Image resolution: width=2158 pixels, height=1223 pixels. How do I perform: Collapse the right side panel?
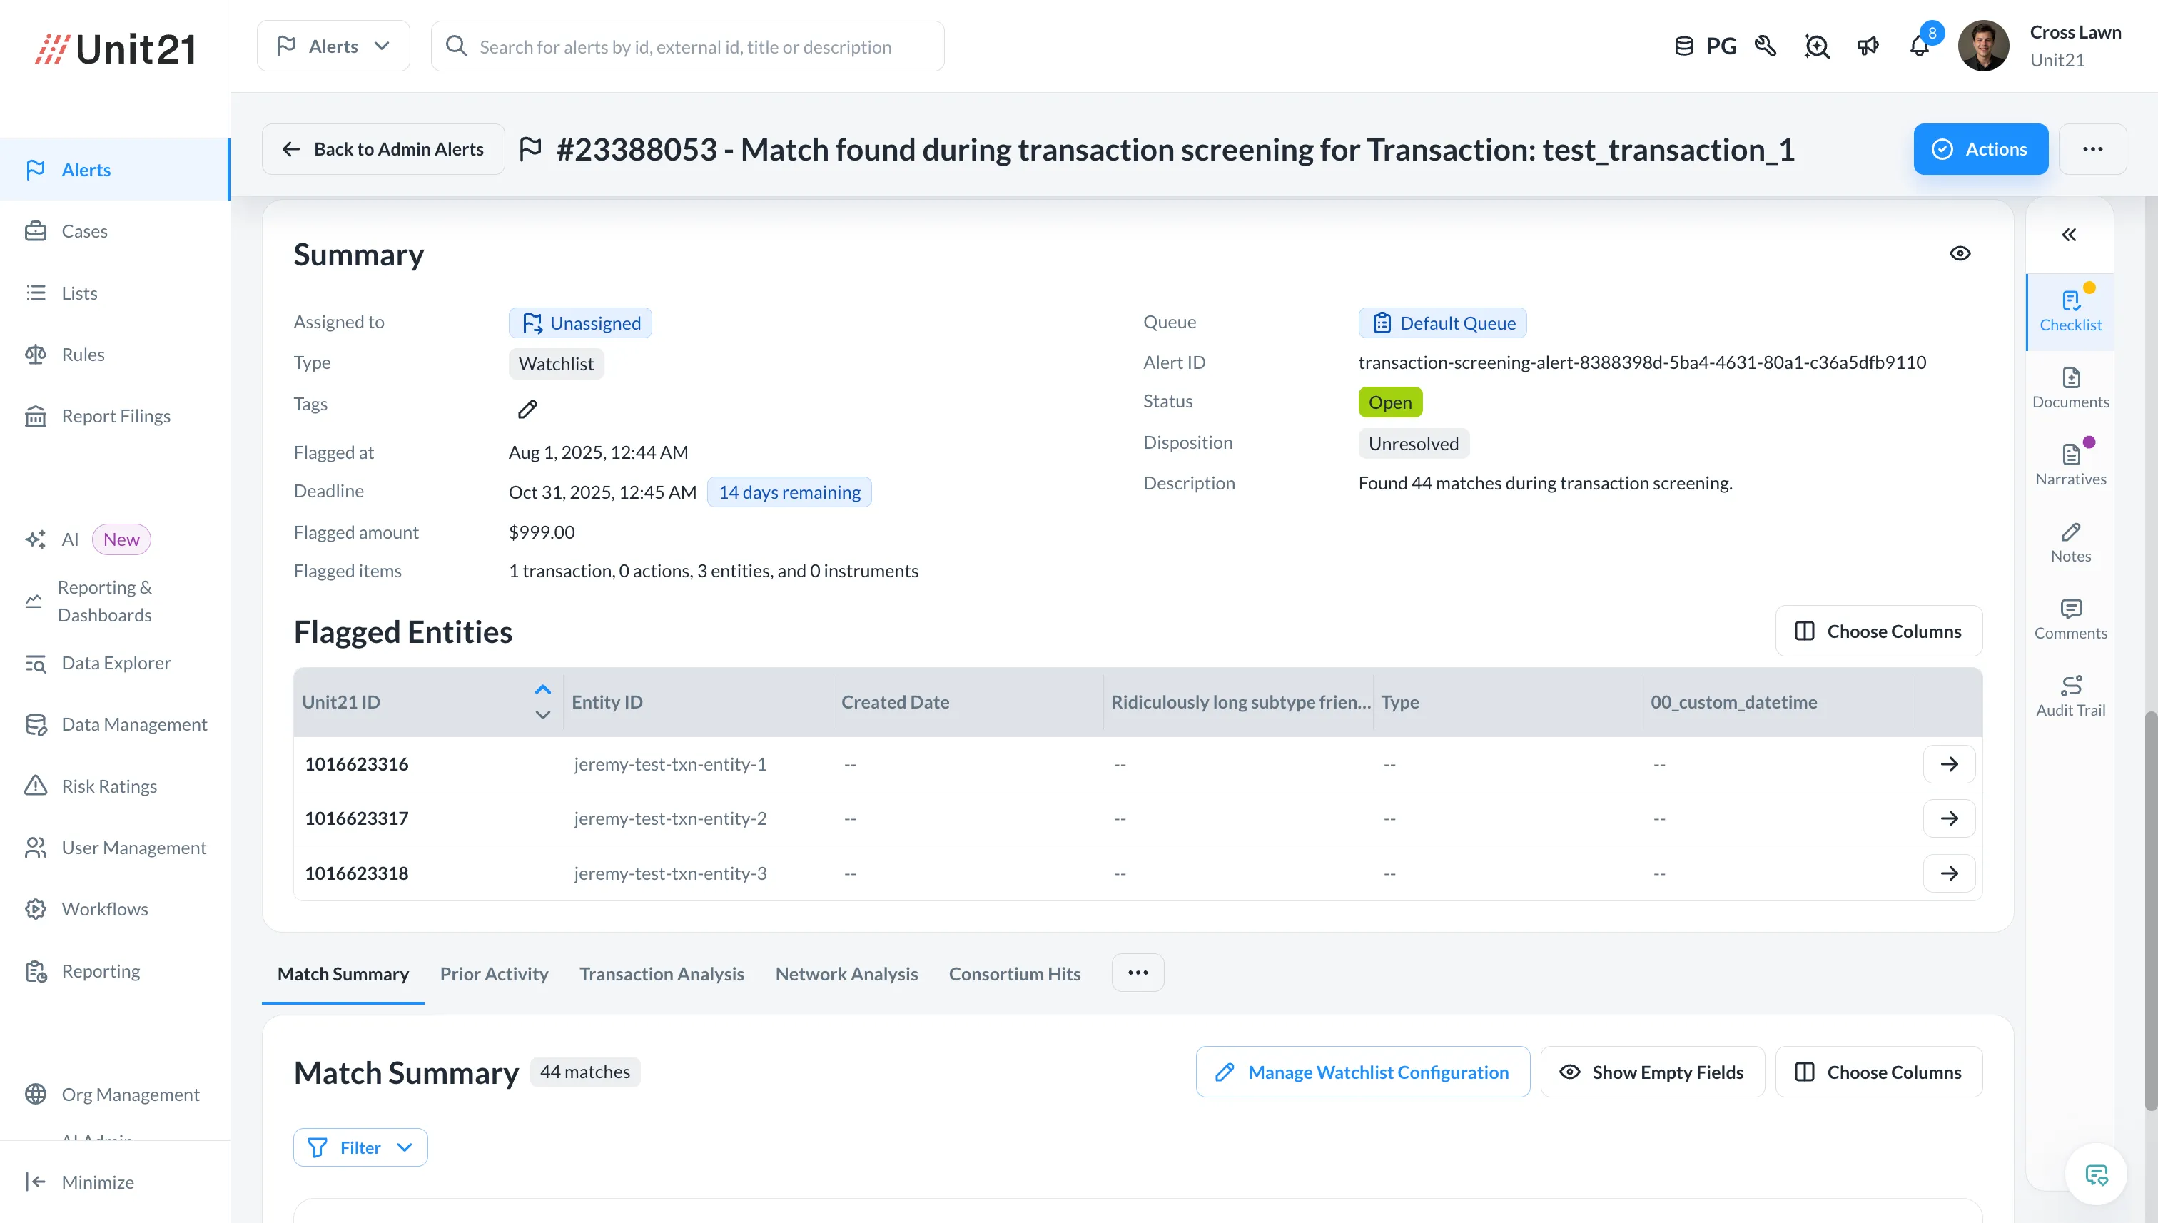coord(2069,234)
